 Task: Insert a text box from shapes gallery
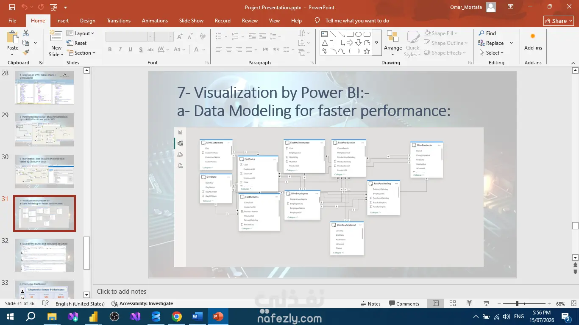(324, 34)
